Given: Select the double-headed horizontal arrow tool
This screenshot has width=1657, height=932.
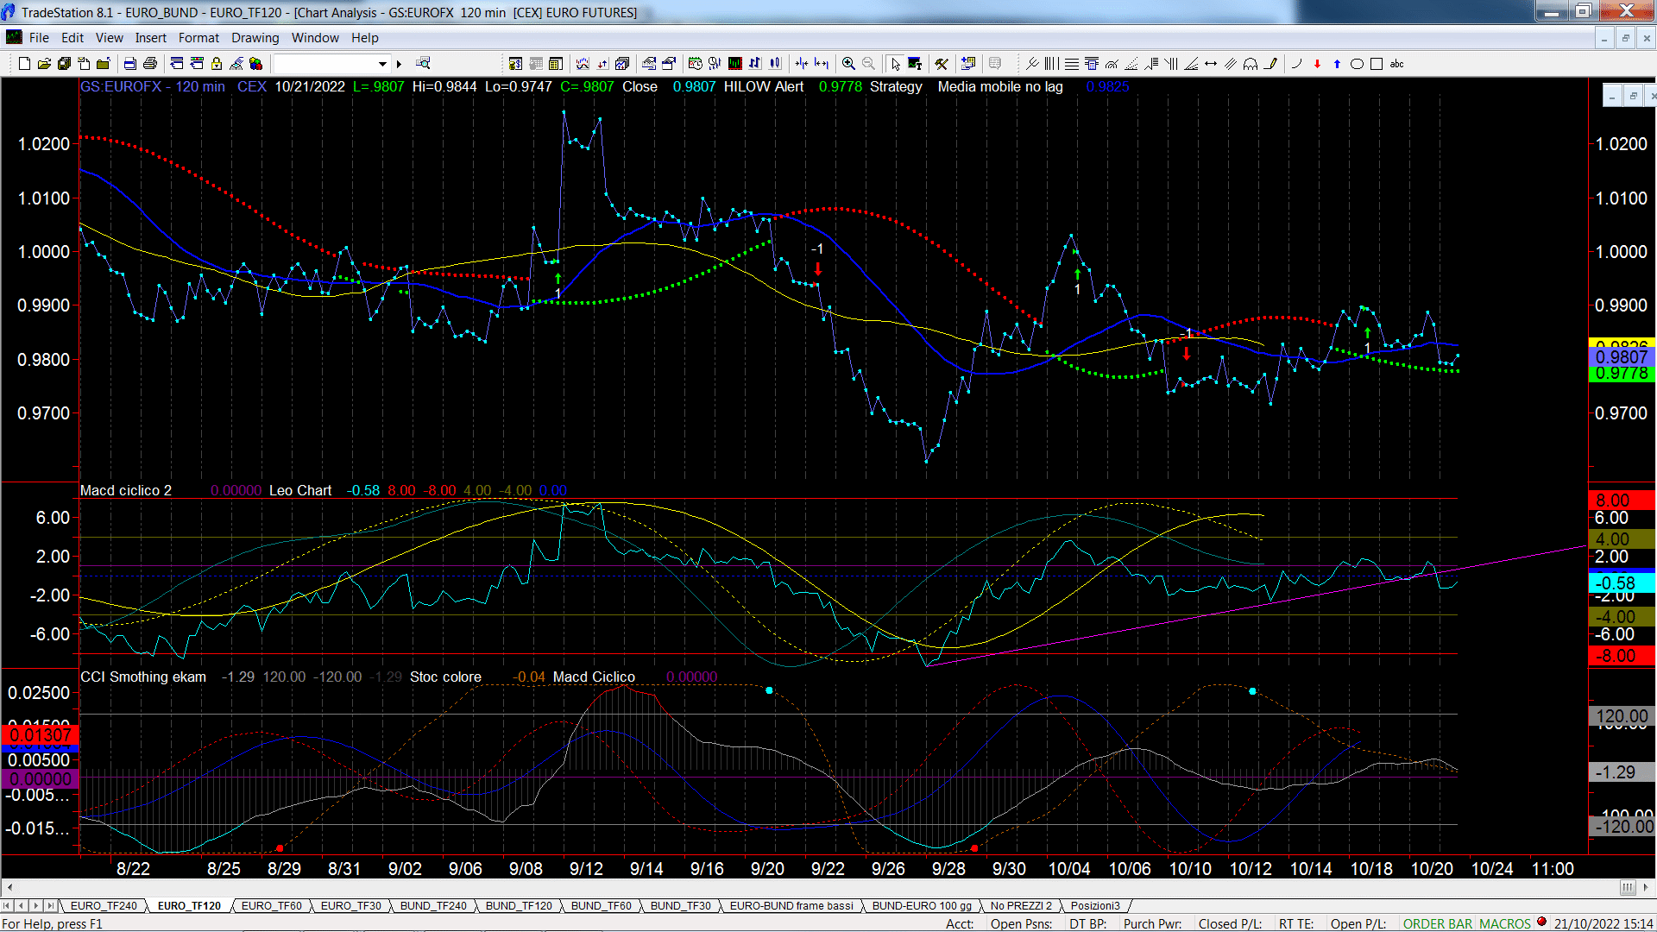Looking at the screenshot, I should coord(1211,63).
